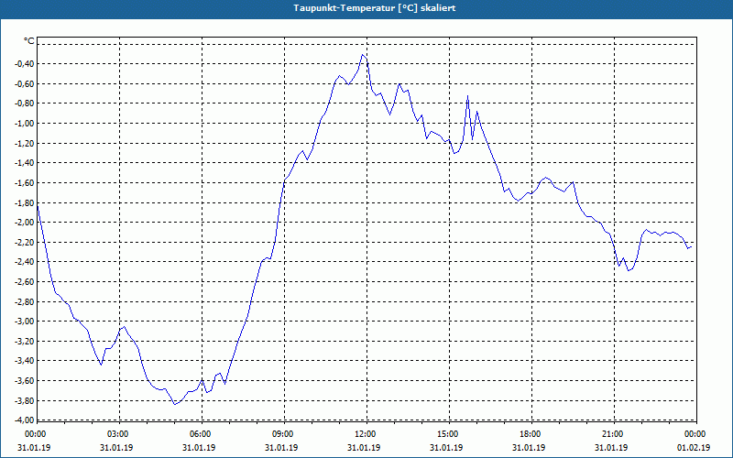Click the -1,60 y-axis label
The width and height of the screenshot is (733, 458).
[x=26, y=182]
